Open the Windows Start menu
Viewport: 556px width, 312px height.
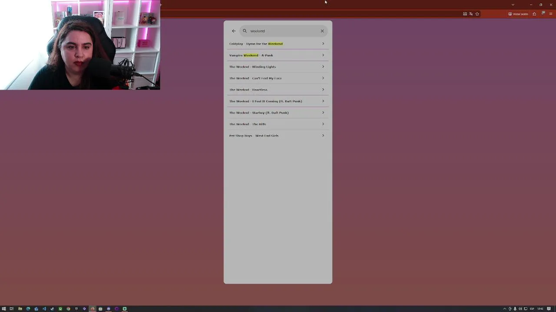4,309
